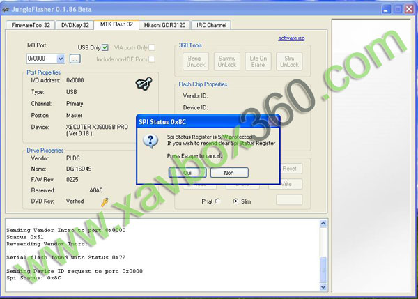
Task: Select the Phat radio button
Action: [217, 201]
